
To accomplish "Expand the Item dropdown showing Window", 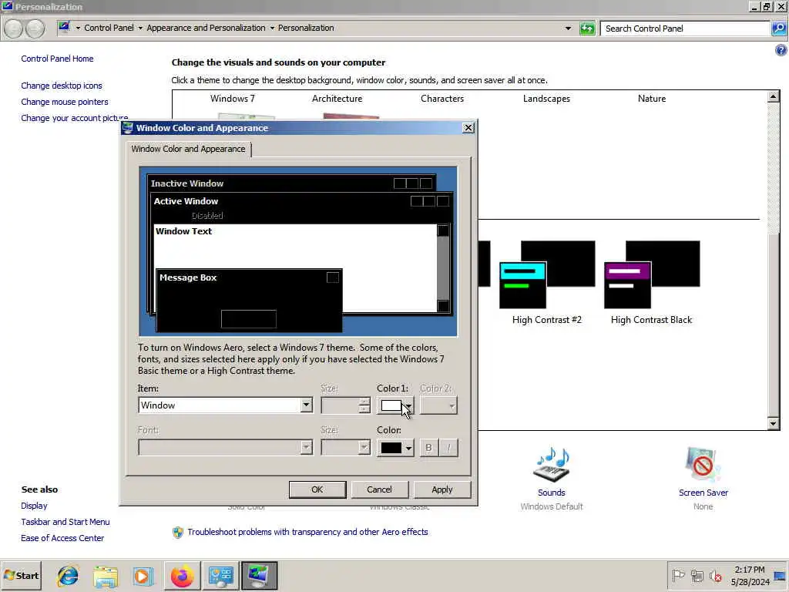I will [x=306, y=405].
